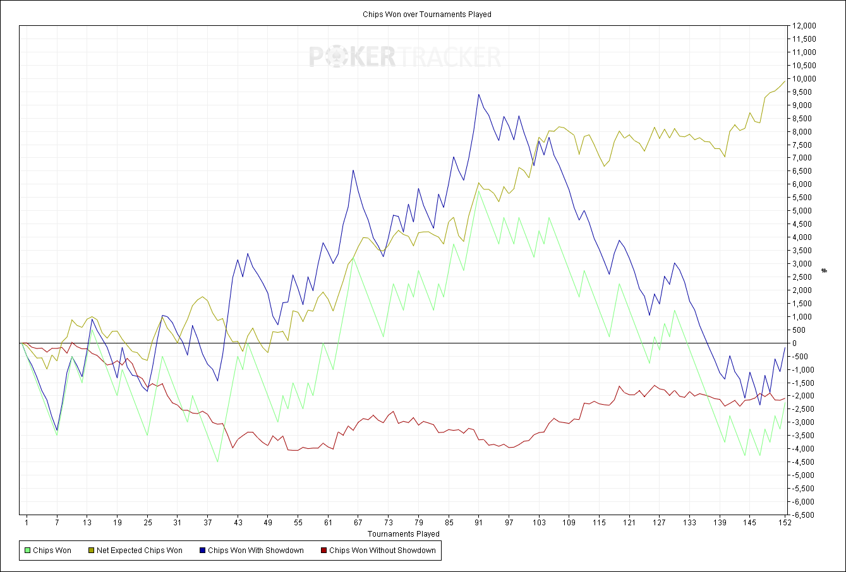The height and width of the screenshot is (572, 846).
Task: Select the 9,500 y-axis tick label
Action: (x=802, y=92)
